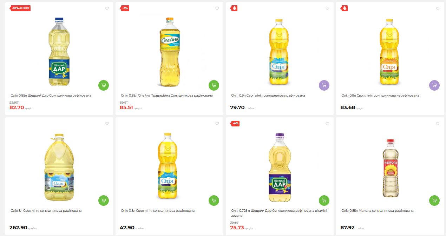The width and height of the screenshot is (446, 236).
Task: Open Олія 3л Своя лінія product title
Action: click(x=46, y=211)
